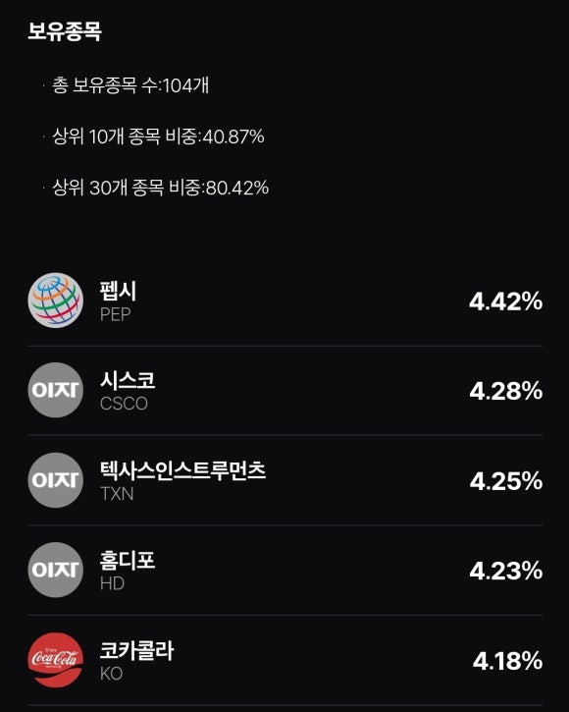Open the 펩시 stock name
569x712 pixels.
(118, 291)
